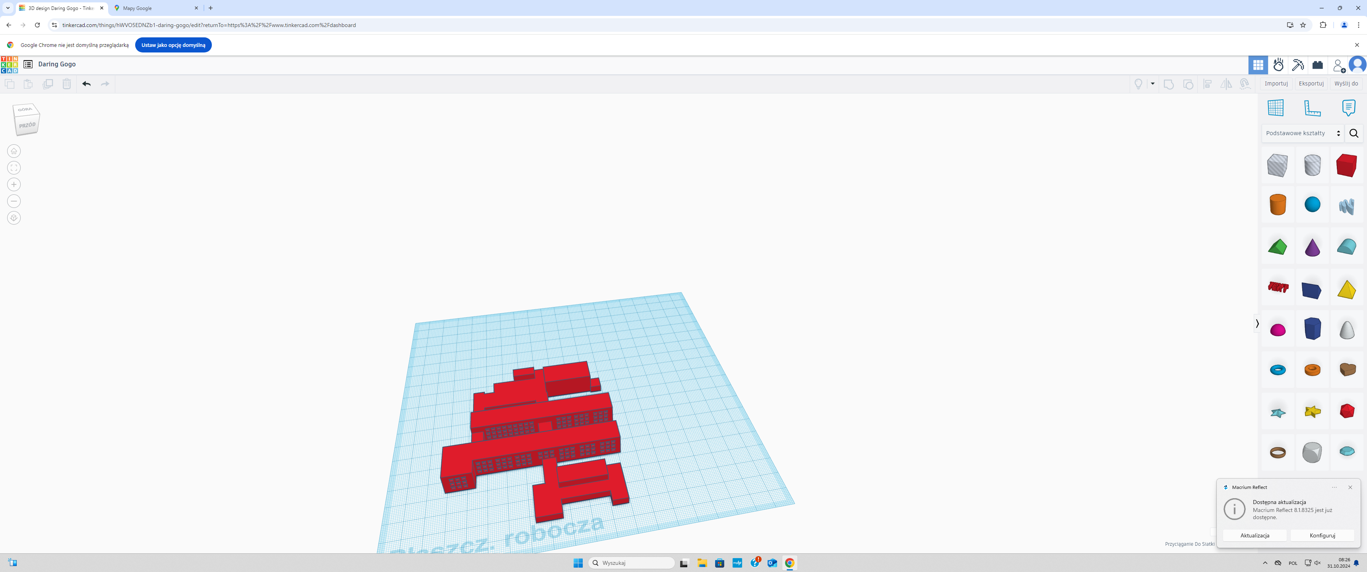The width and height of the screenshot is (1367, 572).
Task: Switch to Sim Lab mode
Action: pos(1278,65)
